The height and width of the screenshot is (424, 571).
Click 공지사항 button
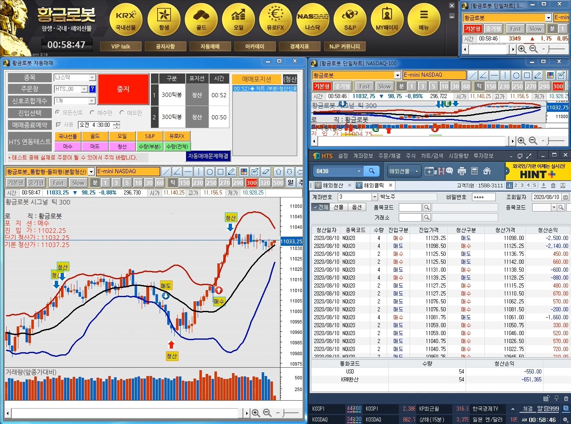point(165,46)
